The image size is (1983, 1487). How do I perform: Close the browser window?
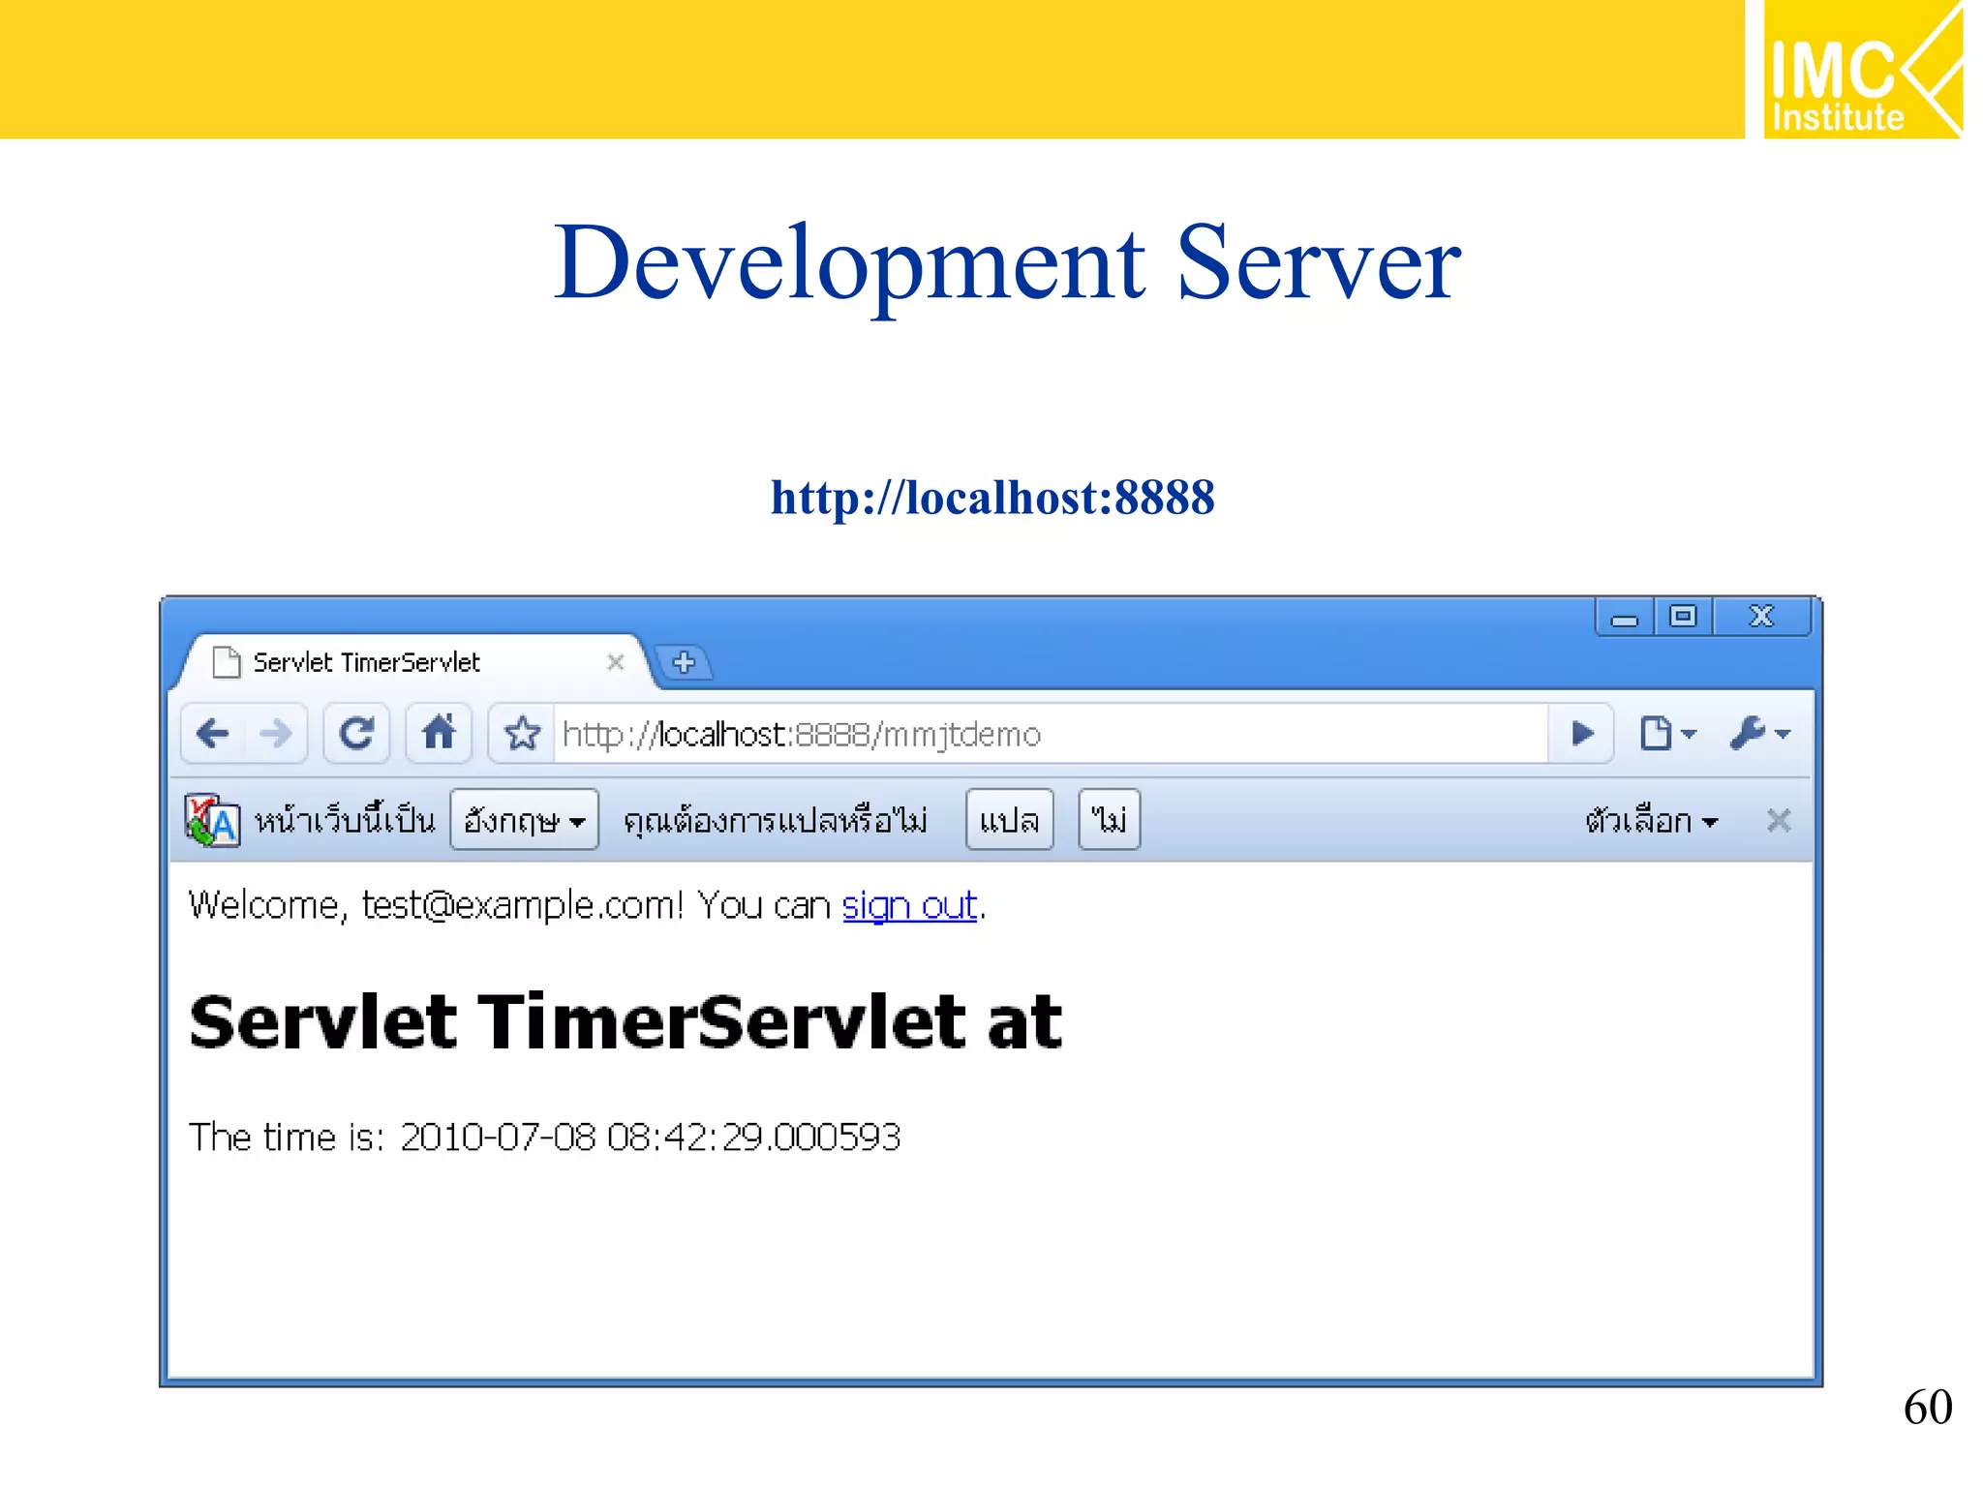pos(1762,617)
